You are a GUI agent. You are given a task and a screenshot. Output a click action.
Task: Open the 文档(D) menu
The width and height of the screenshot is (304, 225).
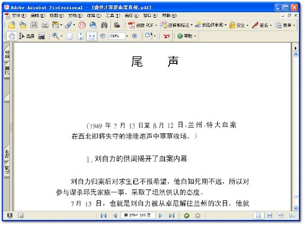click(x=75, y=16)
